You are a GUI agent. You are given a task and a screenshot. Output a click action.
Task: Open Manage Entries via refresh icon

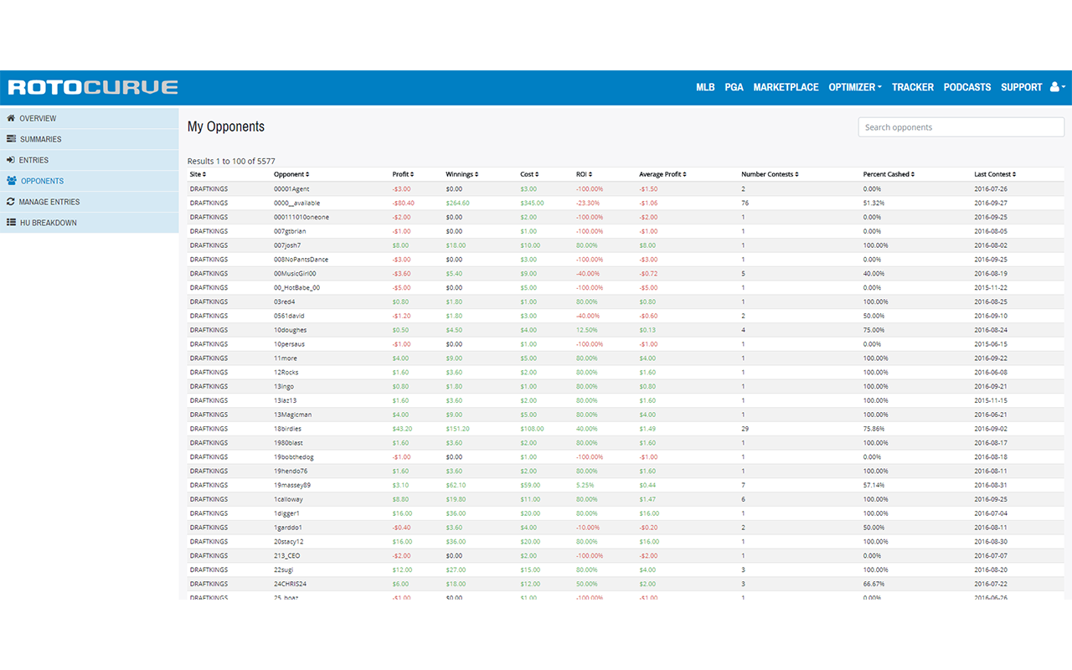(11, 202)
